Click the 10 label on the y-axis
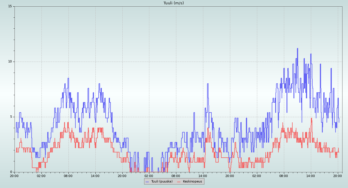348x188 pixels. (10, 62)
